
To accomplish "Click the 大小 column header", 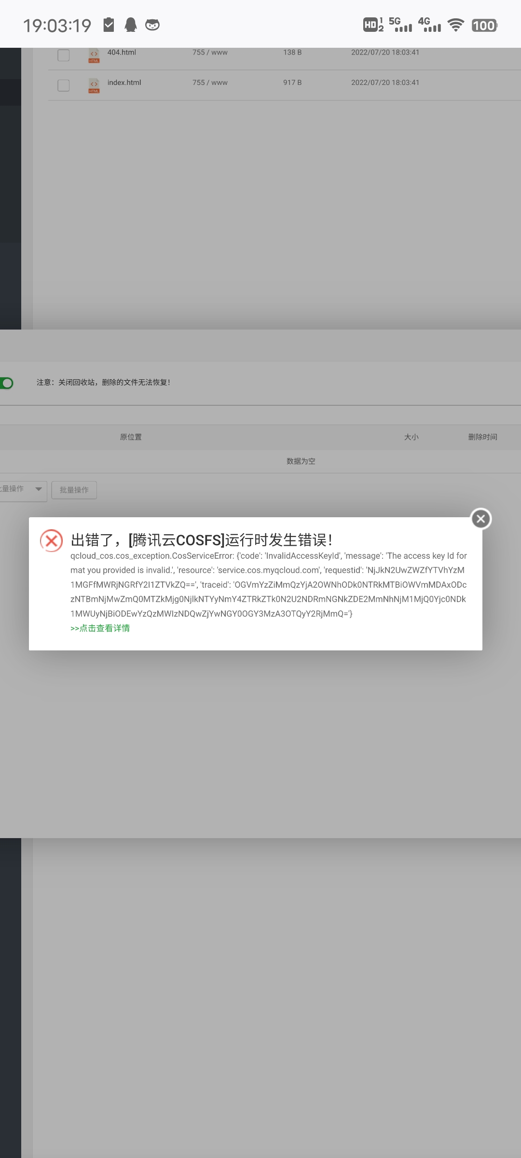I will point(411,437).
